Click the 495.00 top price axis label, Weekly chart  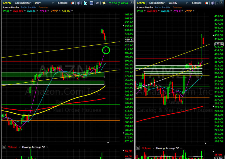(219, 16)
